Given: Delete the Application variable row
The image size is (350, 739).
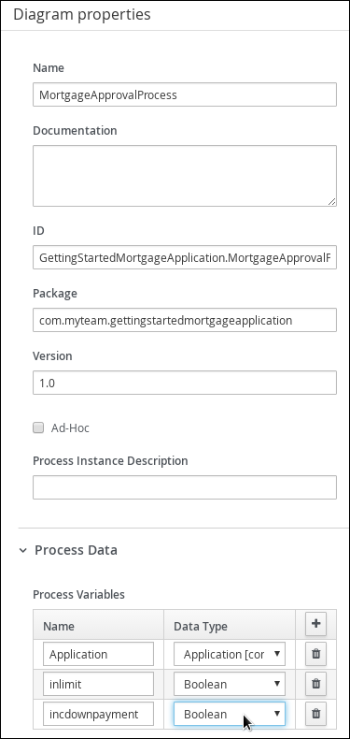Looking at the screenshot, I should tap(316, 654).
